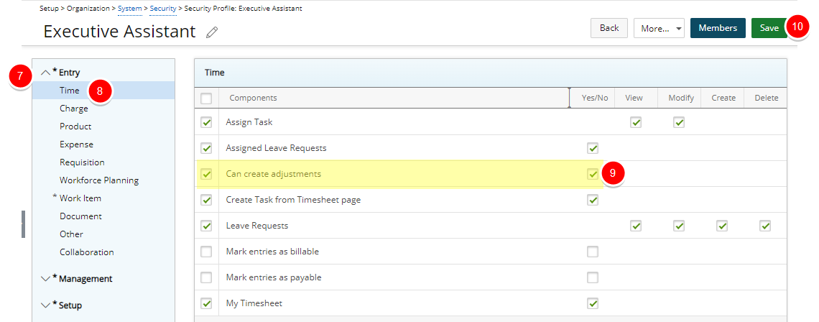Image resolution: width=819 pixels, height=322 pixels.
Task: Click the Delete column header
Action: point(767,98)
